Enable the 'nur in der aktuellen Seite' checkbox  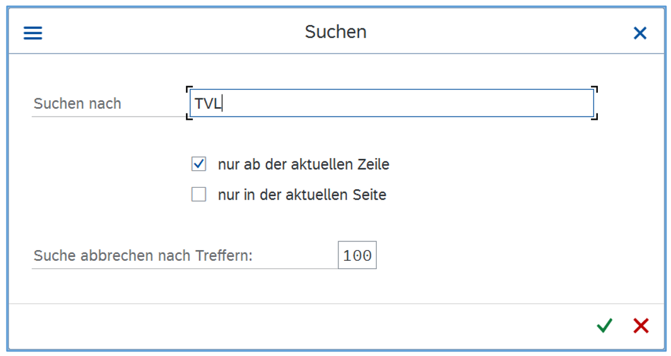[199, 195]
